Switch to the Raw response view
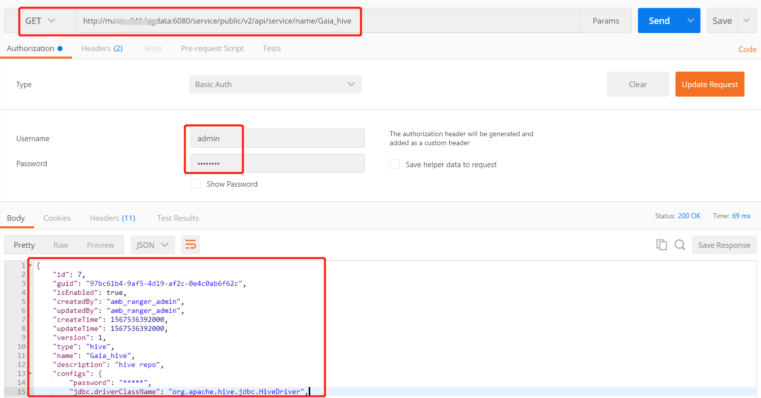 pos(61,245)
